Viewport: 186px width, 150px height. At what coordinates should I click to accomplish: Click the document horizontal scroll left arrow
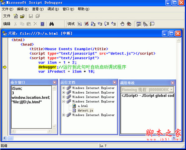pos(5,138)
